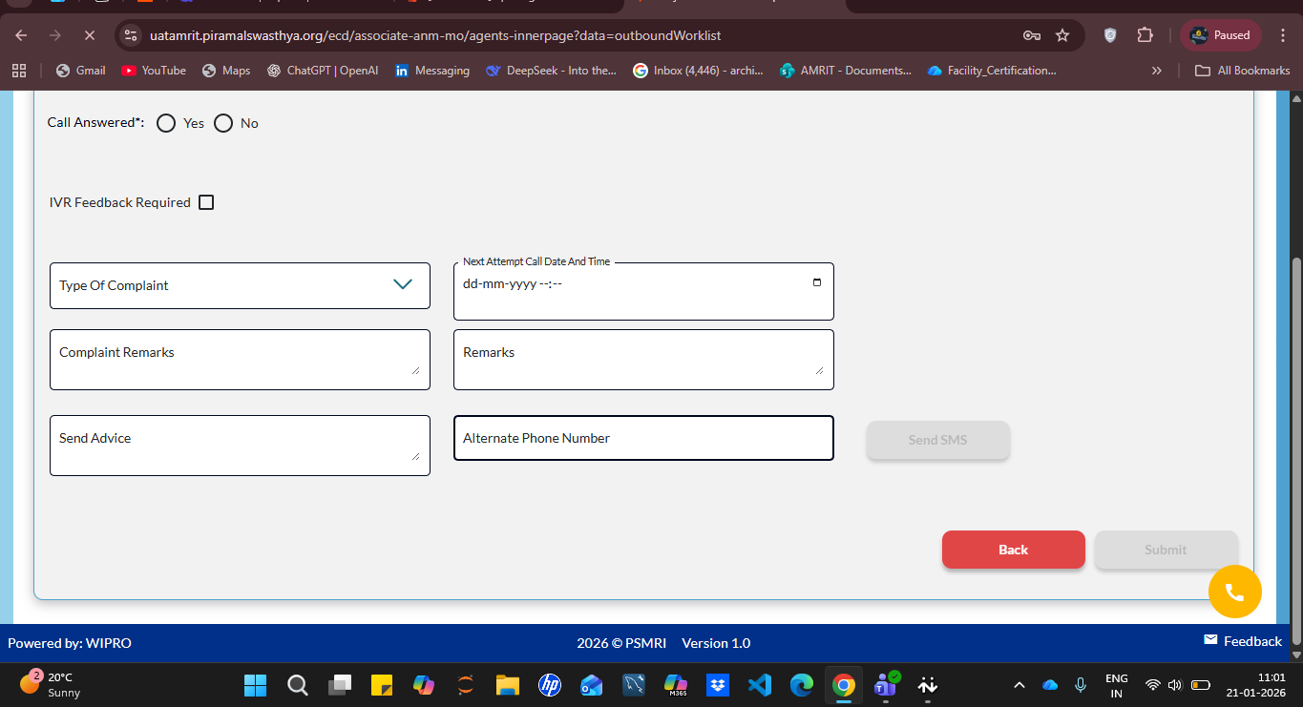
Task: Open the calendar picker in Next Attempt date field
Action: 816,282
